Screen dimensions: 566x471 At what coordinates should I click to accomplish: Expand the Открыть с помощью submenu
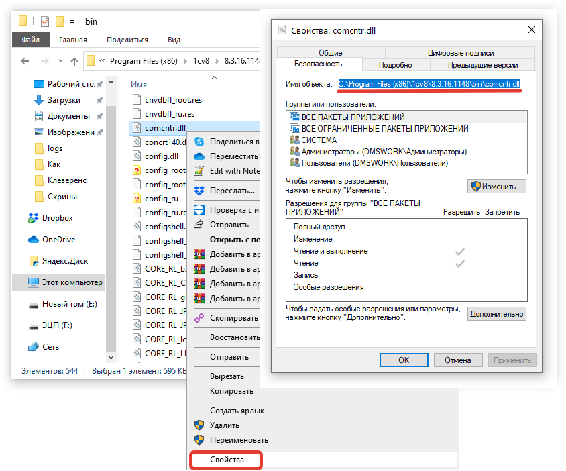[x=235, y=240]
